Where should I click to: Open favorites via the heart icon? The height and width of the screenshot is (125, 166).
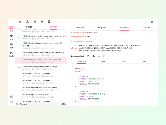pyautogui.click(x=11, y=36)
